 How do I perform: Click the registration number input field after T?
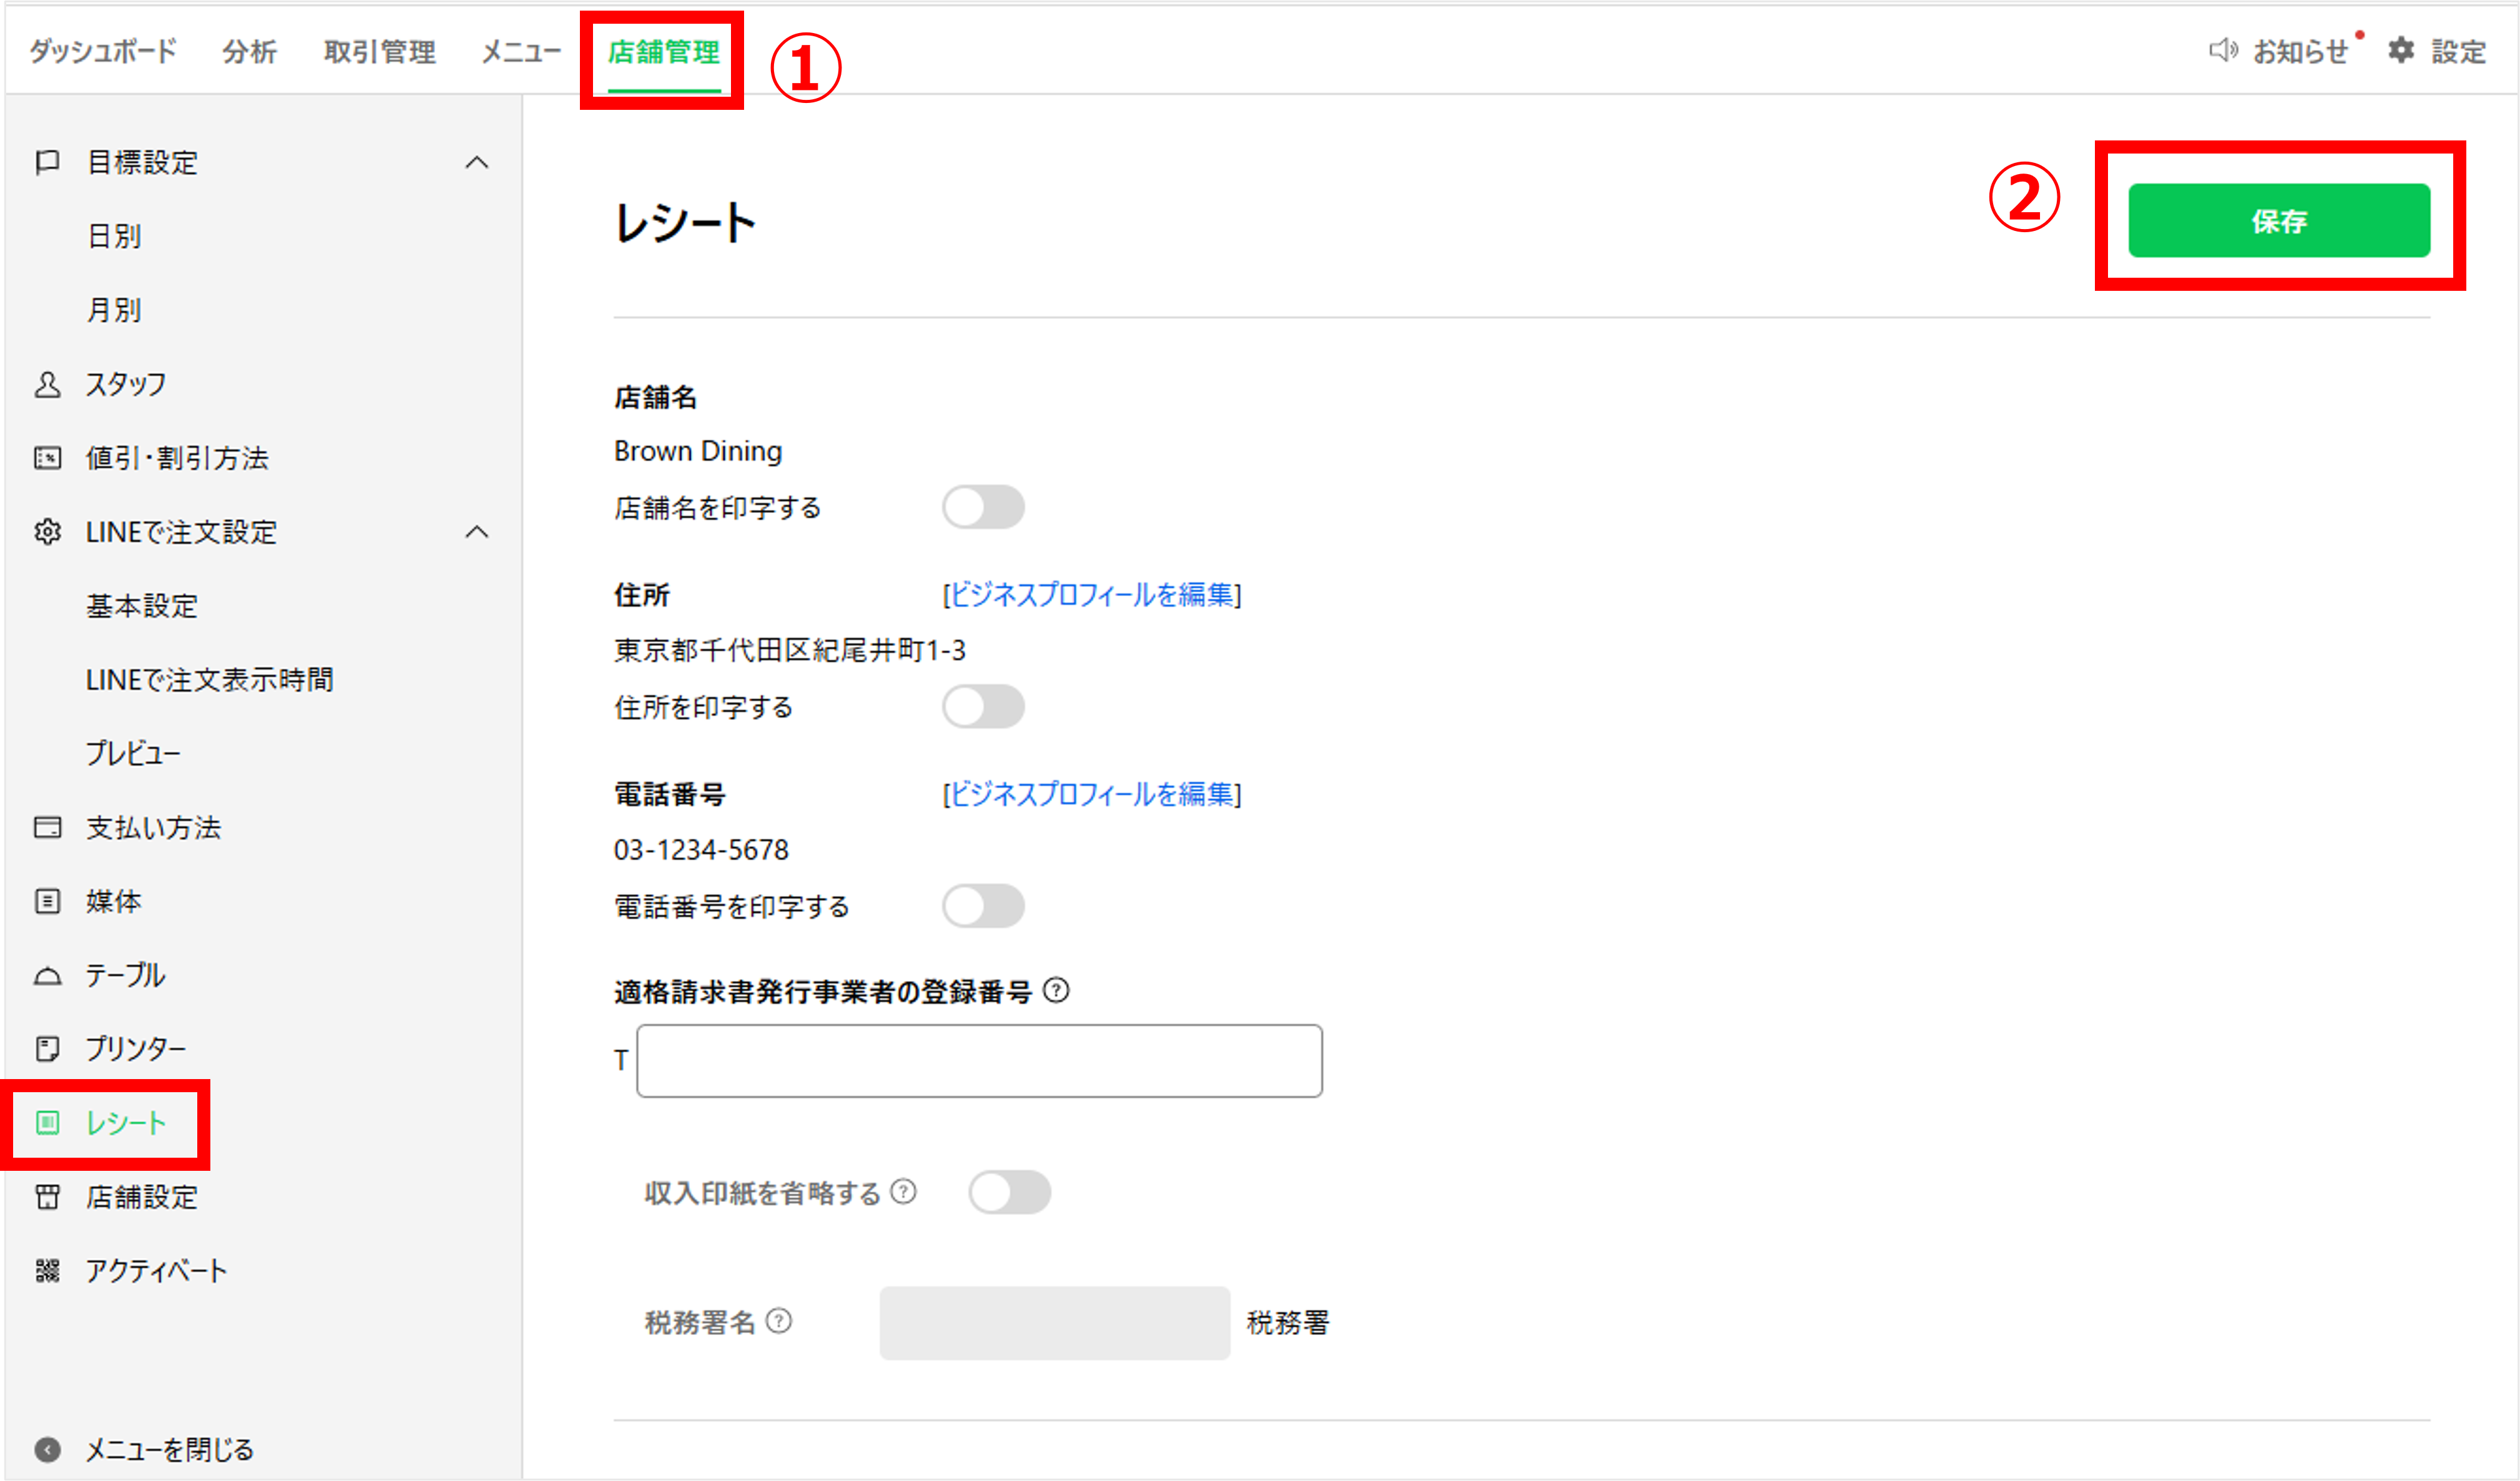click(x=979, y=1060)
